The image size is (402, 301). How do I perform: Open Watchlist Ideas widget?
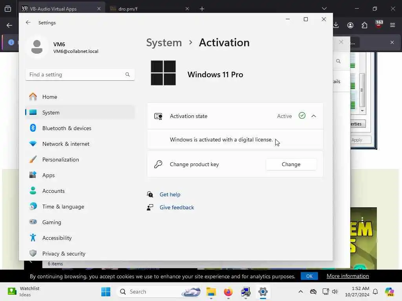(x=24, y=292)
